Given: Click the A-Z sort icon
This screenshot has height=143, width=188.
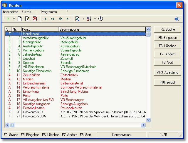Looking at the screenshot, I should 90,19.
